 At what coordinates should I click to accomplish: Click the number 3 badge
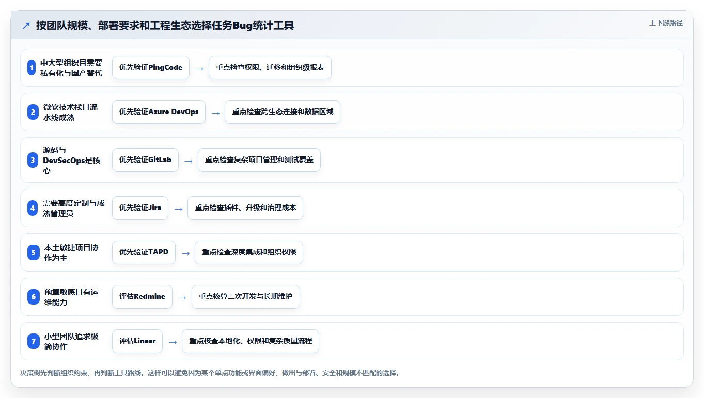pyautogui.click(x=33, y=160)
